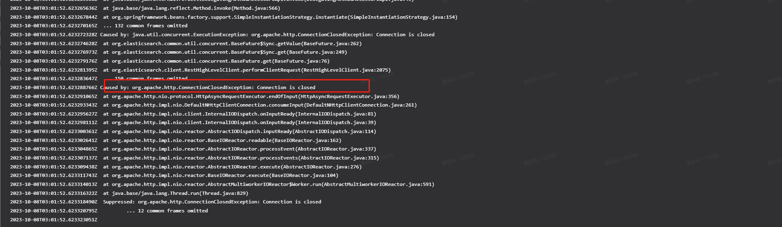Select the 'Suppressed: org.apache.http.ConnectionClosedException' line
The image size is (782, 227).
(166, 202)
